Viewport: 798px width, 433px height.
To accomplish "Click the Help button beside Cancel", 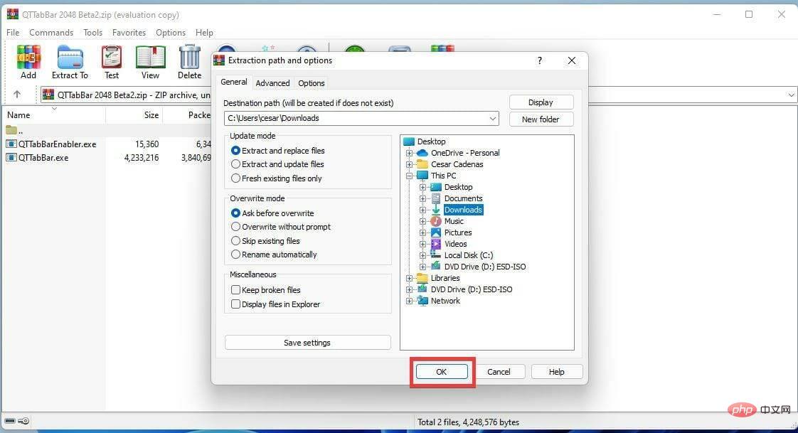I will (557, 371).
